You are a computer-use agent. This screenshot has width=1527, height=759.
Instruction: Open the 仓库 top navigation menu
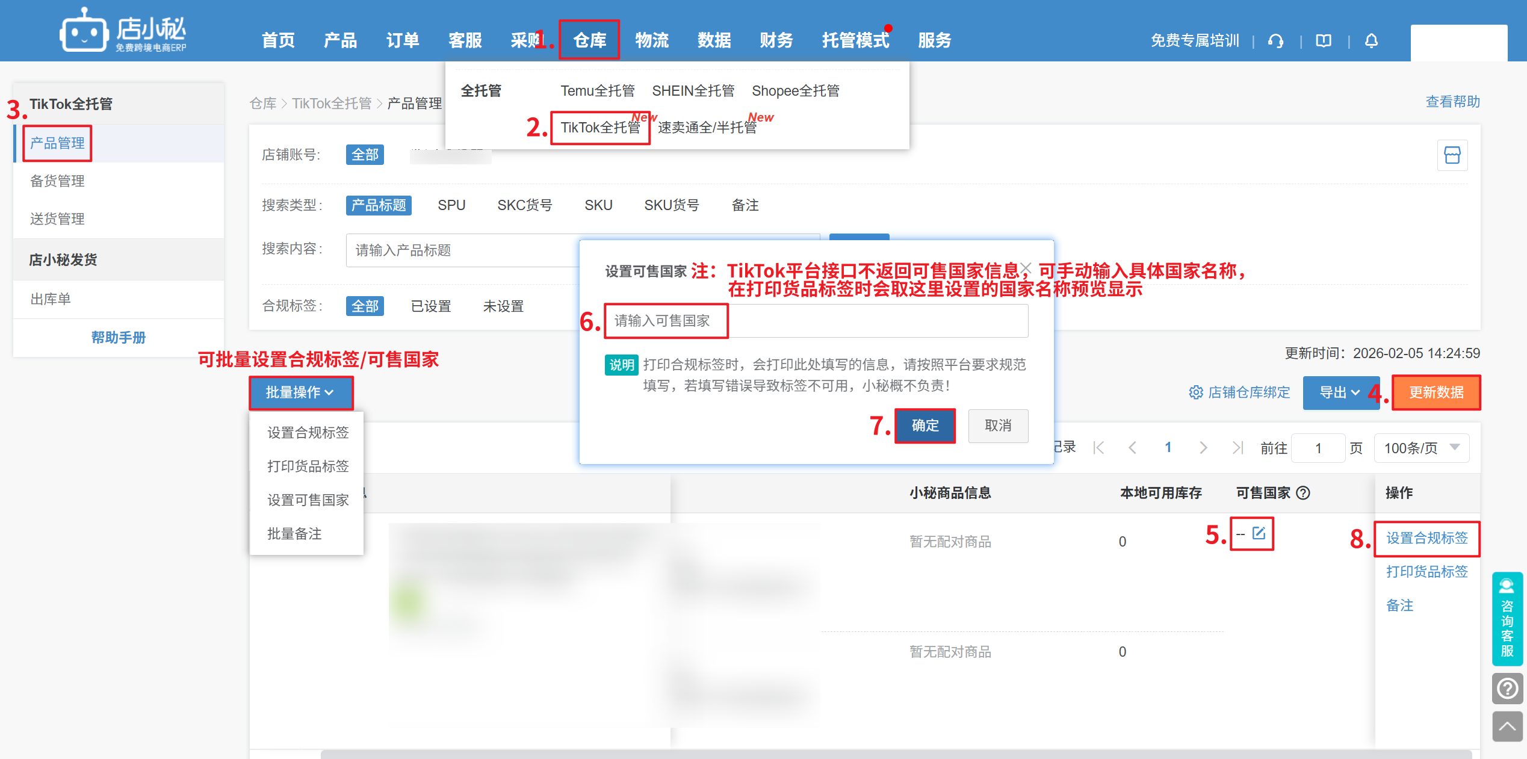(x=589, y=40)
